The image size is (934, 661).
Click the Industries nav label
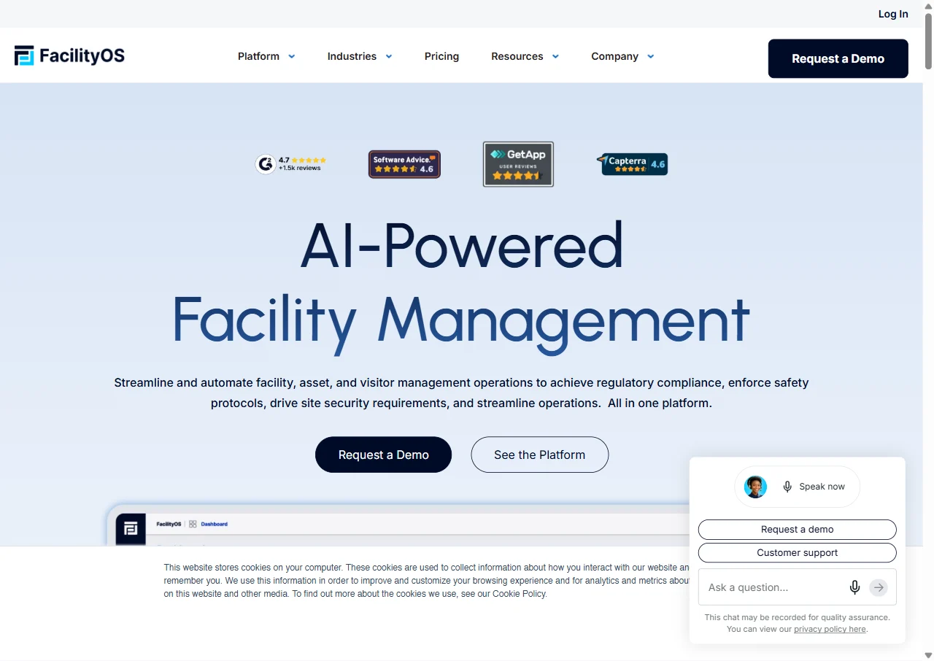[x=352, y=56]
